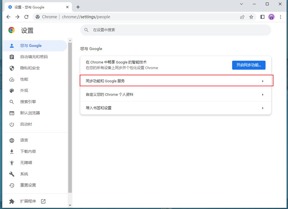Open 系统 settings section

point(35,174)
